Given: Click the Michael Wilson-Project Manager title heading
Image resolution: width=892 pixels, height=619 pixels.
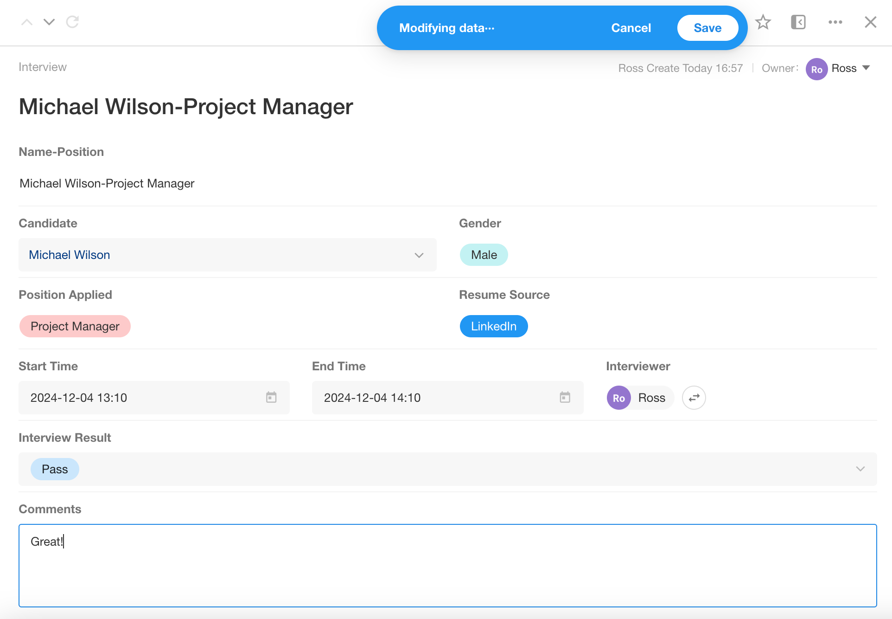Looking at the screenshot, I should [186, 107].
